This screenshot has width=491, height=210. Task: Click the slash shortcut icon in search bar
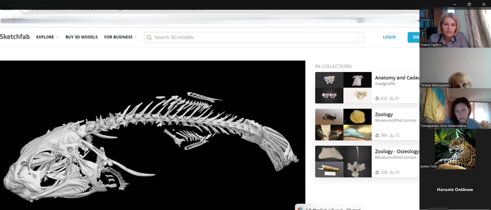pyautogui.click(x=359, y=37)
